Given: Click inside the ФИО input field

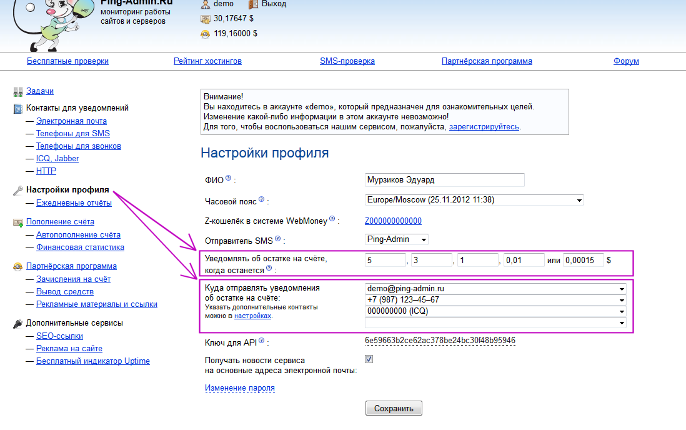Looking at the screenshot, I should (x=444, y=180).
